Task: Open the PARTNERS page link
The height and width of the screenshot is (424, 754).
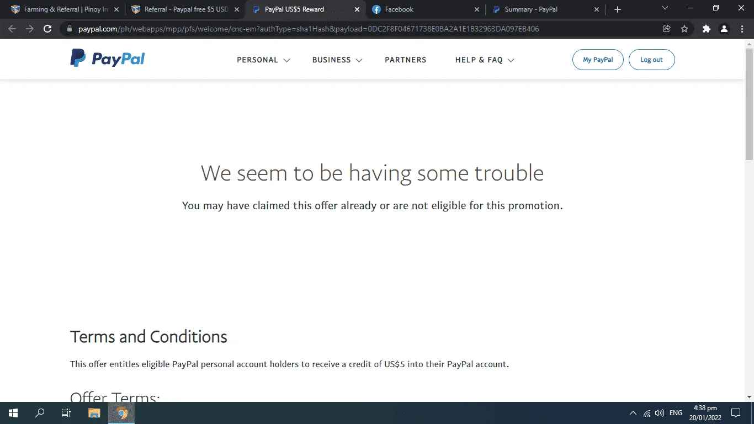Action: pos(406,60)
